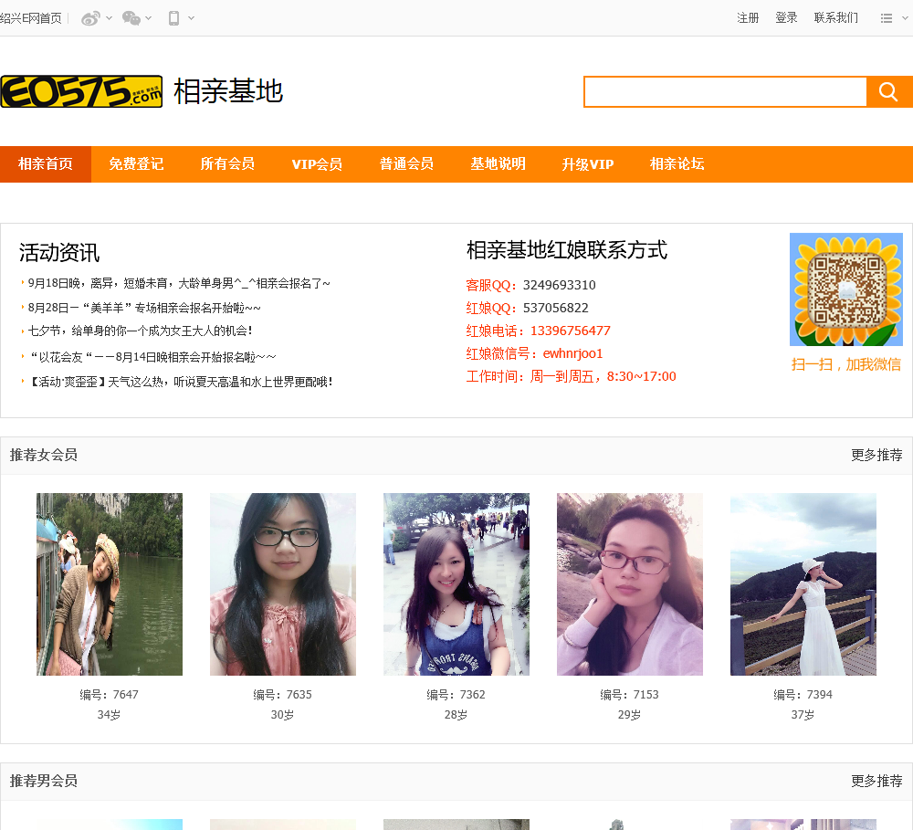Focus the search input field
The width and height of the screenshot is (913, 830).
tap(725, 91)
